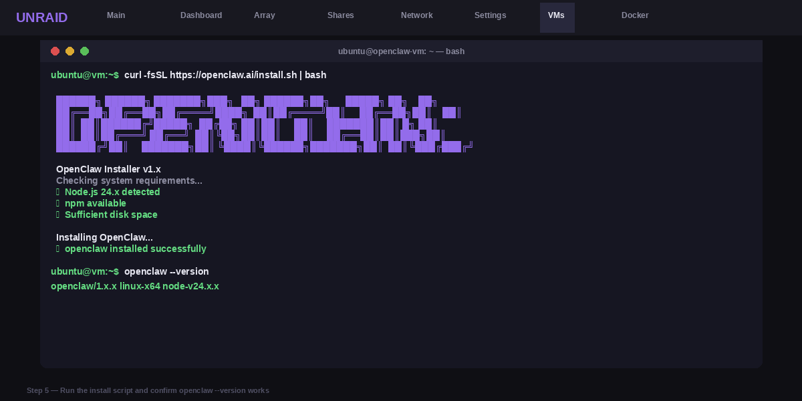Viewport: 802px width, 401px height.
Task: Click the openclaw --version command
Action: (x=166, y=271)
